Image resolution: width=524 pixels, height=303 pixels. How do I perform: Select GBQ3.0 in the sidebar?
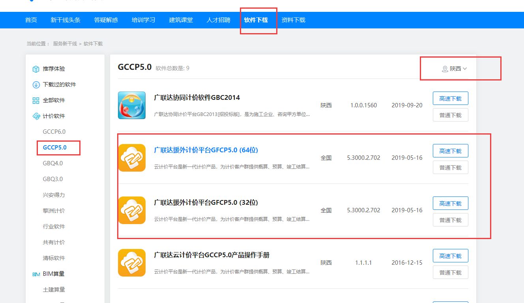[53, 179]
